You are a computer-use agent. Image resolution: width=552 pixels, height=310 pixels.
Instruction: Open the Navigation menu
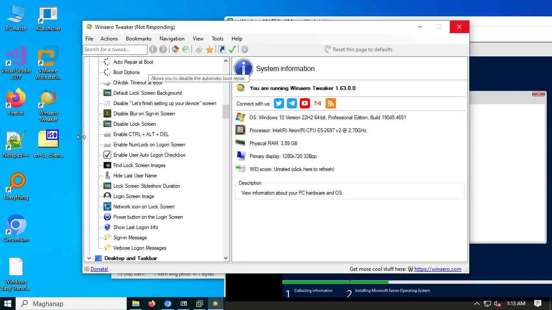172,39
